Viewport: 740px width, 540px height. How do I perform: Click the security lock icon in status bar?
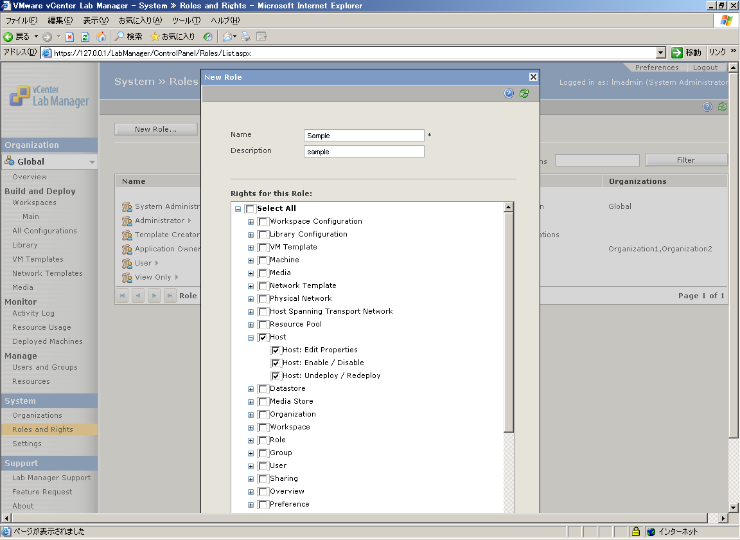click(x=636, y=532)
